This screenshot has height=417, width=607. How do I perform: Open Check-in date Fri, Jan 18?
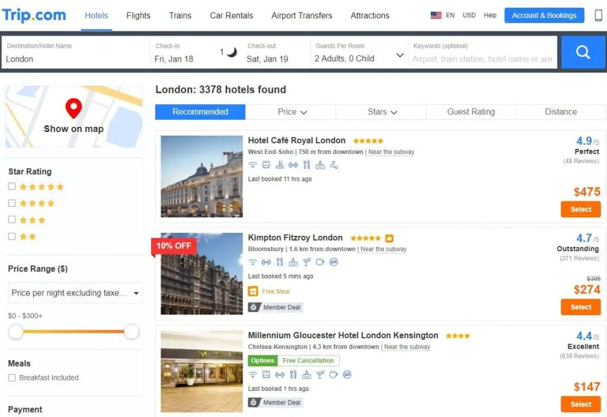pyautogui.click(x=174, y=59)
